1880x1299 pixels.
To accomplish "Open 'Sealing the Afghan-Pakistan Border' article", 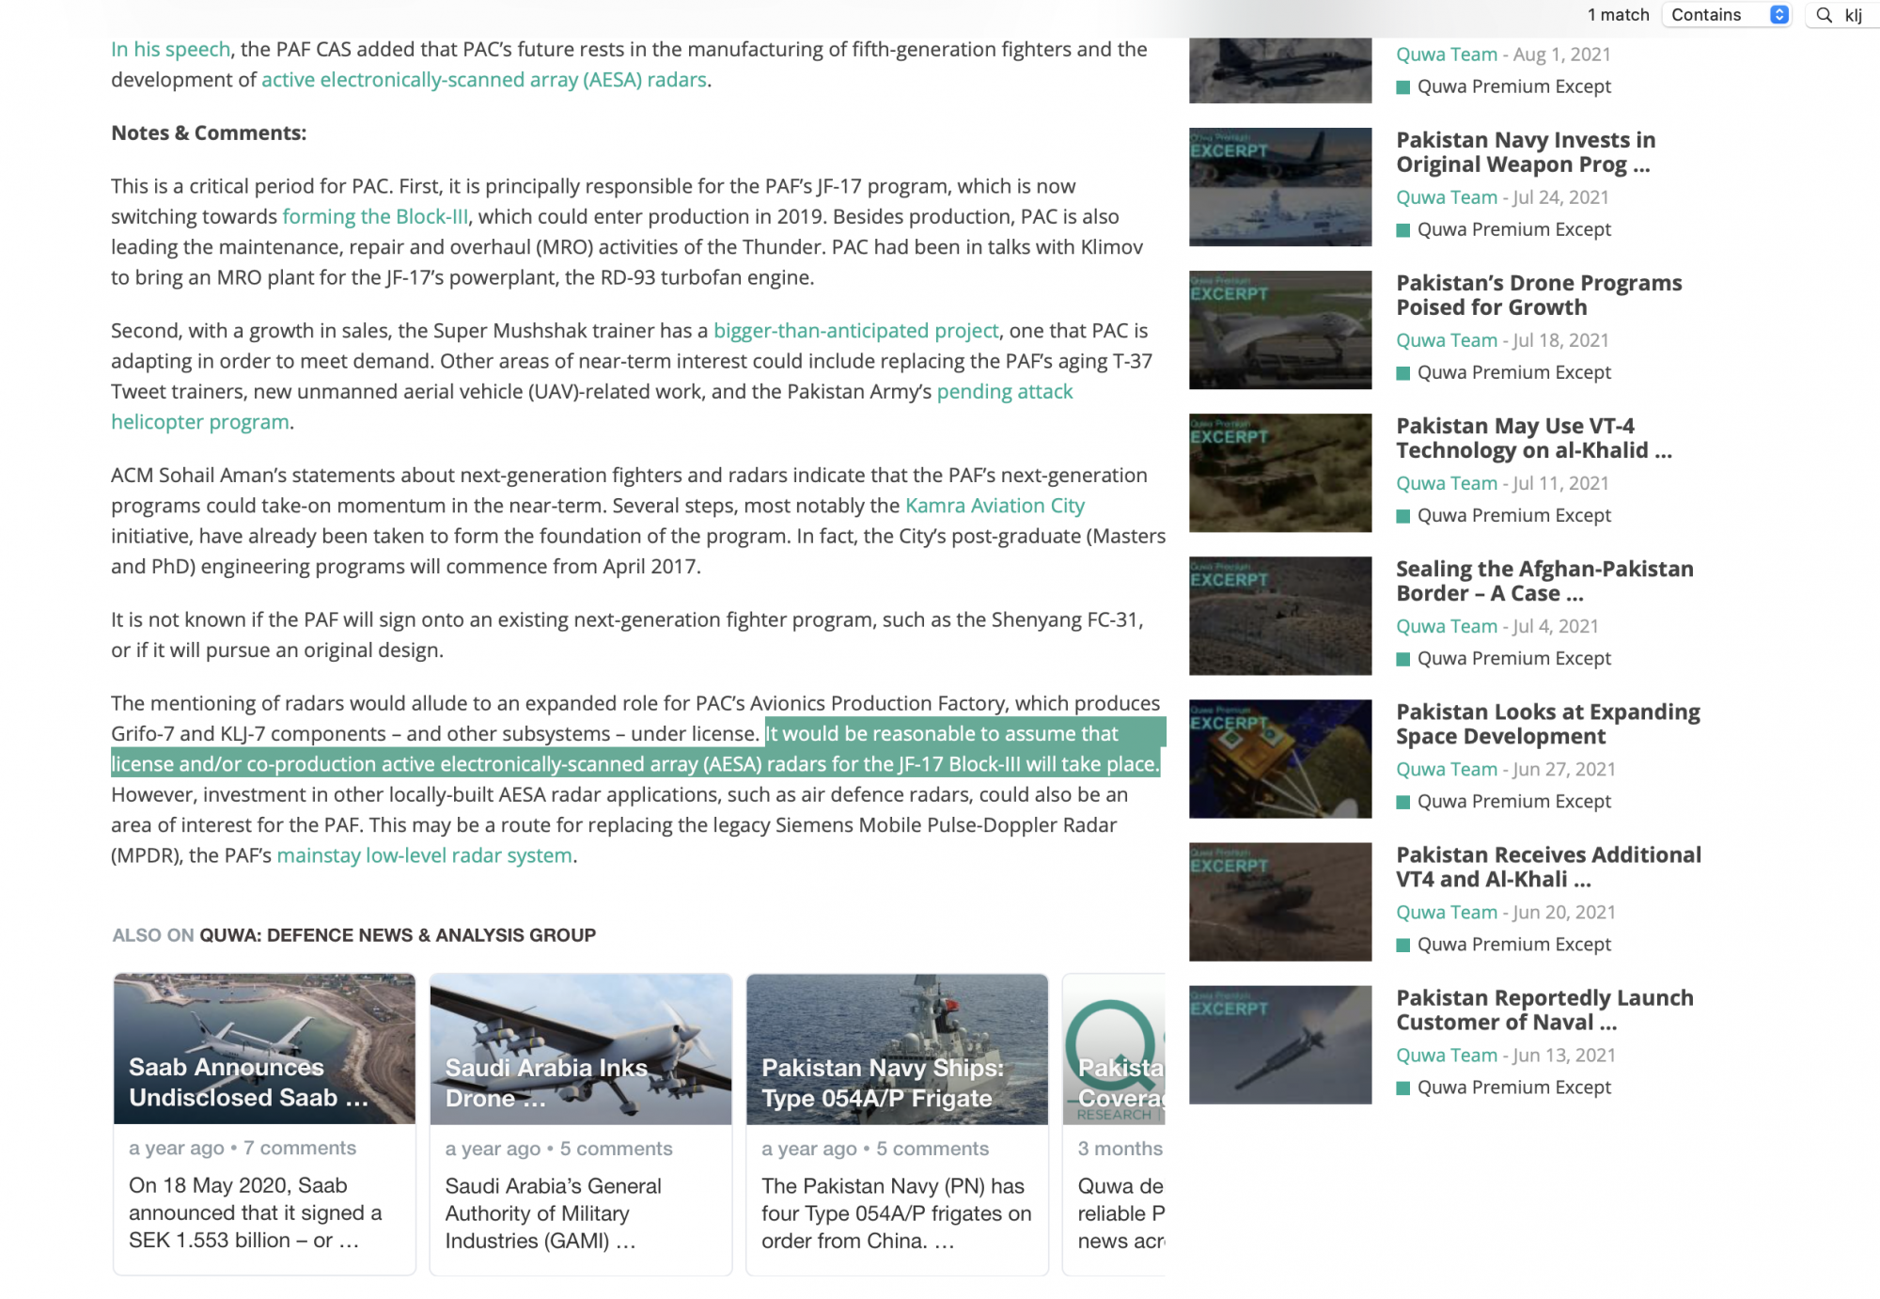I will click(x=1544, y=581).
